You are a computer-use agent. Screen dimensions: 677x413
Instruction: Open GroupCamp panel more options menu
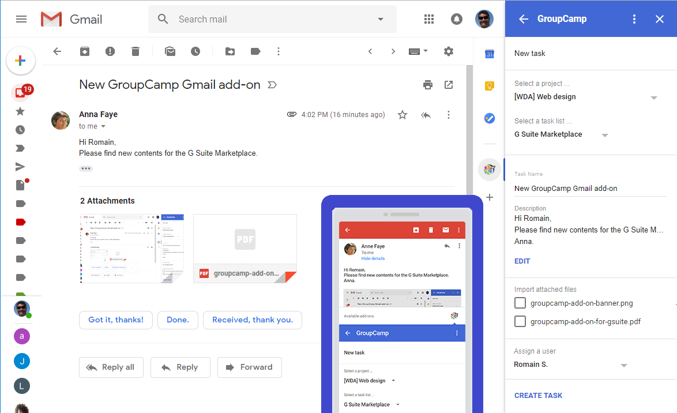pyautogui.click(x=634, y=19)
